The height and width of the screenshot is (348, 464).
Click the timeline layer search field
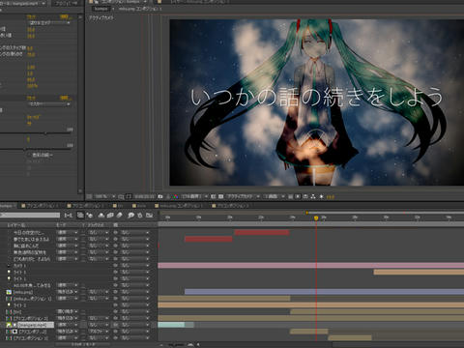coord(30,215)
